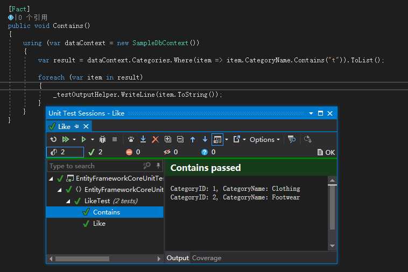Pin the Like session tab
This screenshot has width=408, height=272.
click(x=76, y=126)
